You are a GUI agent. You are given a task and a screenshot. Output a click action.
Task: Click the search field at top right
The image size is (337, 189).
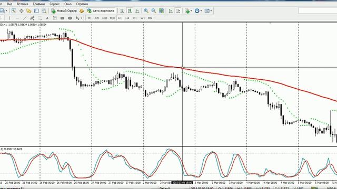click(318, 10)
